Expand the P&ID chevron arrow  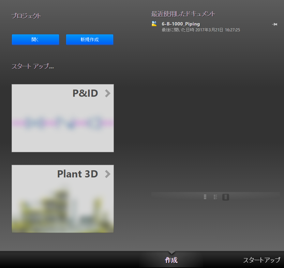click(108, 93)
